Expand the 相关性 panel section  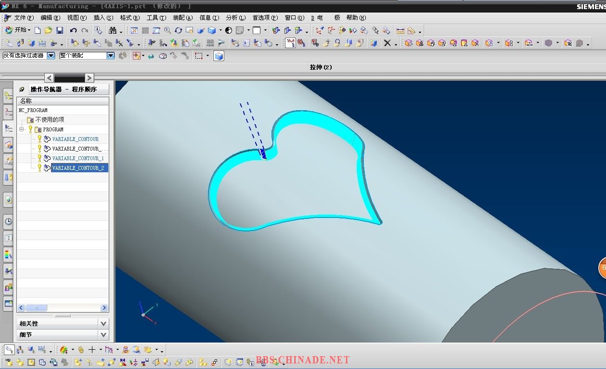103,323
